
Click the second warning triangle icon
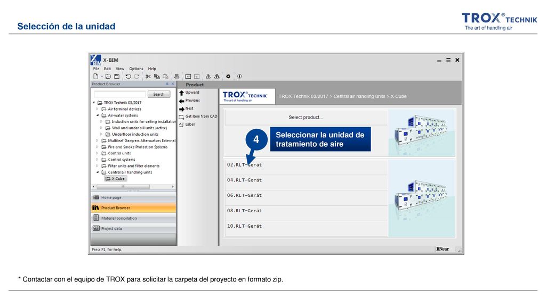[x=216, y=77]
